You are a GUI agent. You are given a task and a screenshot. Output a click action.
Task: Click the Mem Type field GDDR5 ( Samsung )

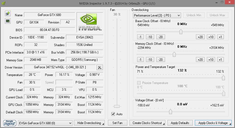click(85, 60)
